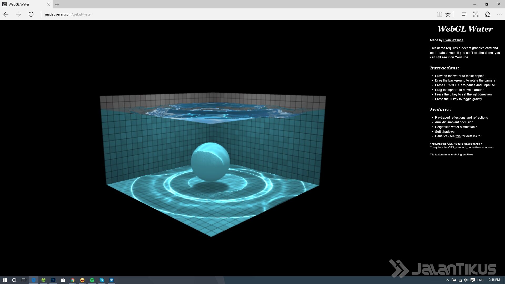Open the smiley face messenger taskbar icon
Viewport: 505px width, 284px height.
[x=82, y=280]
